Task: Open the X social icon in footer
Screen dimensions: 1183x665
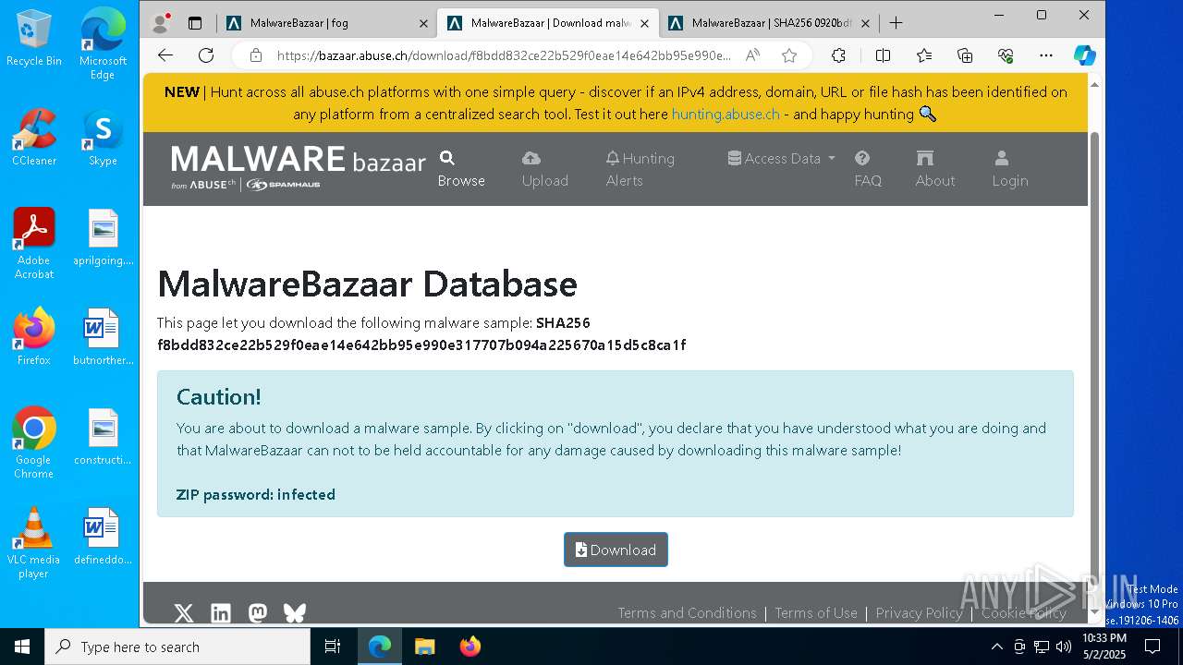Action: [184, 613]
